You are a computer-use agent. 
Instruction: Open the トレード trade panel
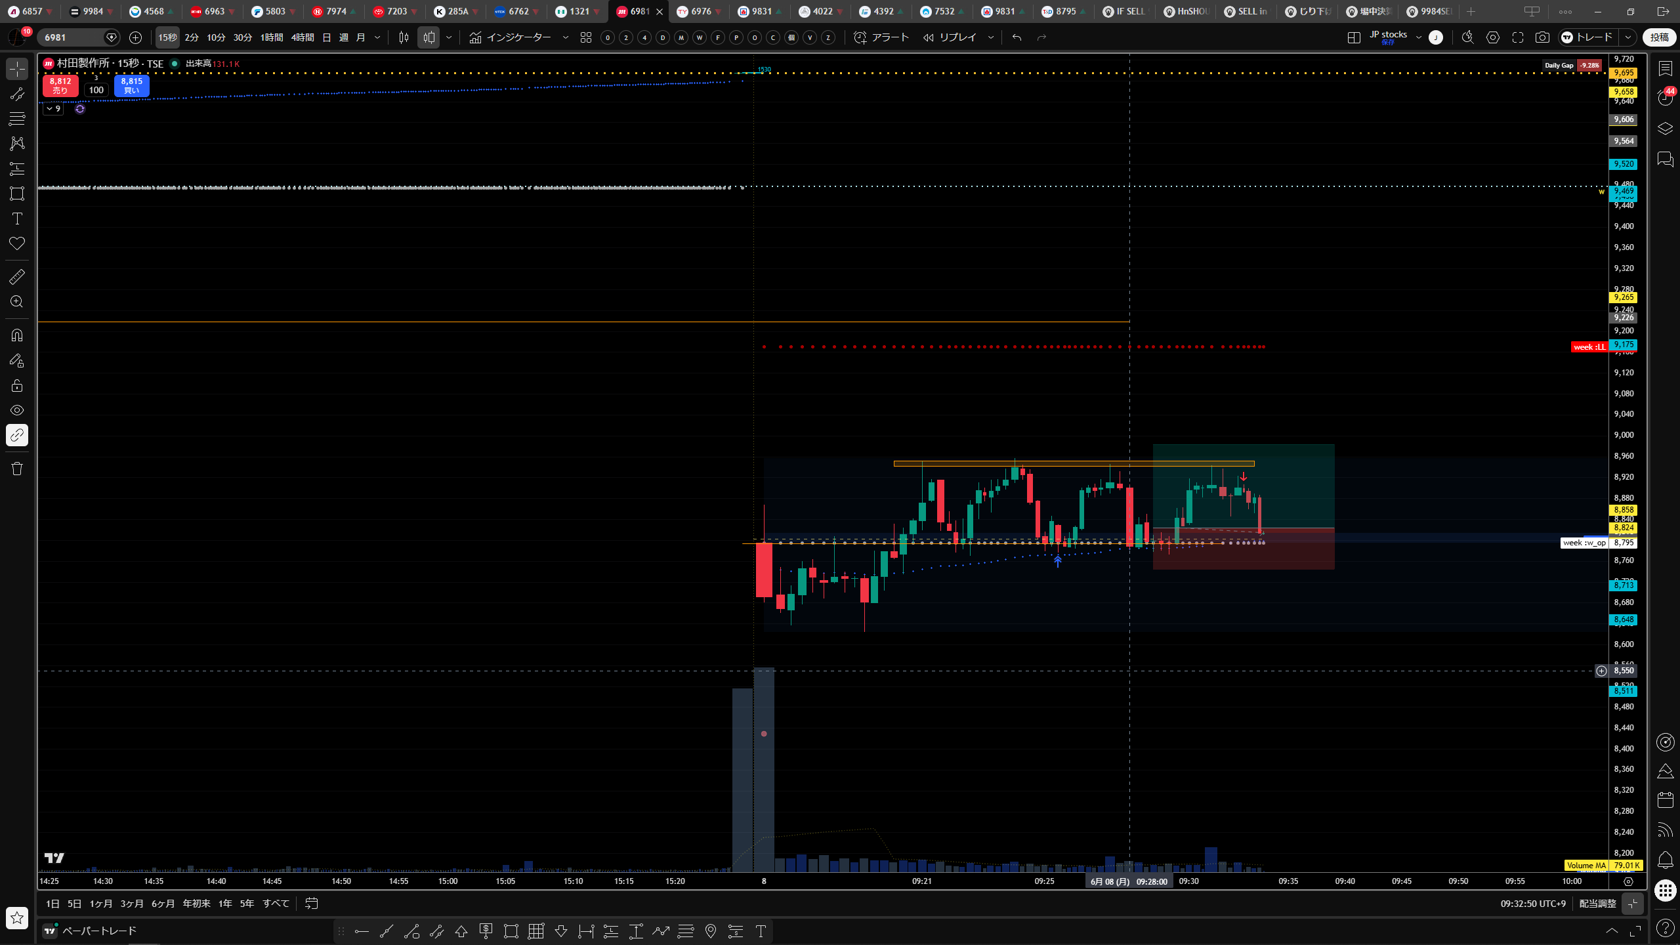(1588, 37)
